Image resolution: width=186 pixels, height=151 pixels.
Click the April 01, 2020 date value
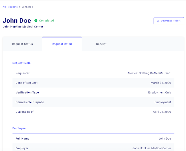coord(162,112)
